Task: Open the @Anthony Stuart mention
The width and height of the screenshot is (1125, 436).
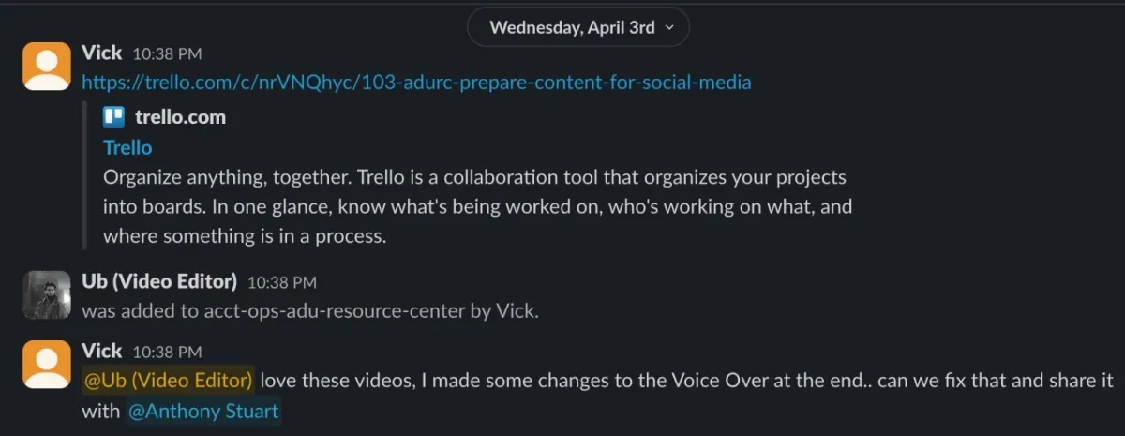Action: click(x=203, y=412)
